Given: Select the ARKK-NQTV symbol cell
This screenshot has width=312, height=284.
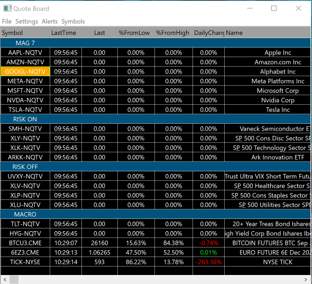Looking at the screenshot, I should (25, 157).
